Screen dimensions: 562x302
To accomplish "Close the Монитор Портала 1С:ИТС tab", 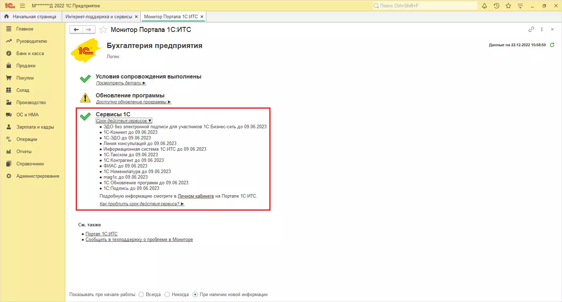I will (x=202, y=16).
